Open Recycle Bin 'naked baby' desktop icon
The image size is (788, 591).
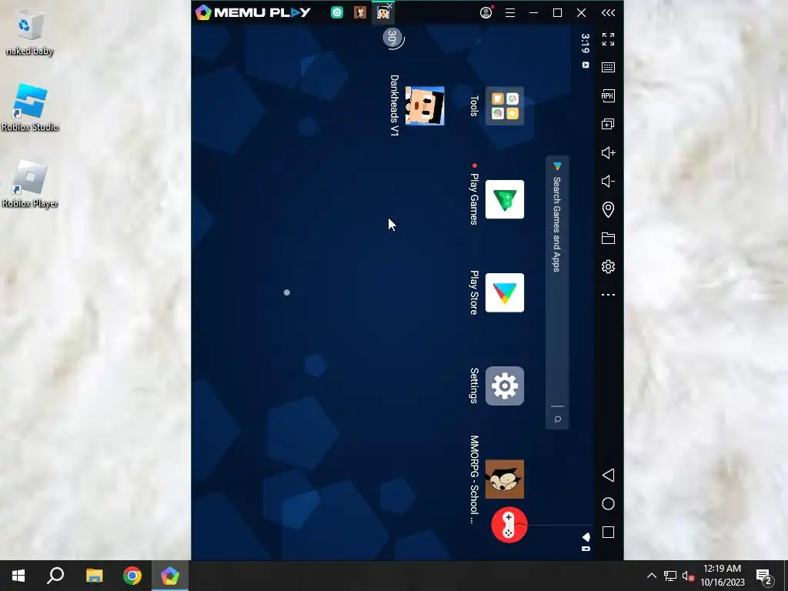[x=30, y=33]
